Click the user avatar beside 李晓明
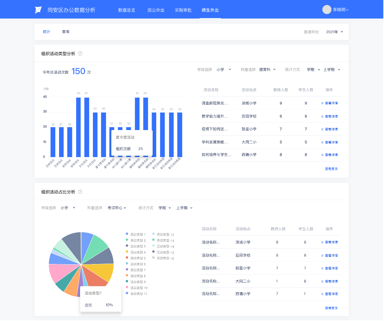Screen dimensions: 384x321 (326, 10)
